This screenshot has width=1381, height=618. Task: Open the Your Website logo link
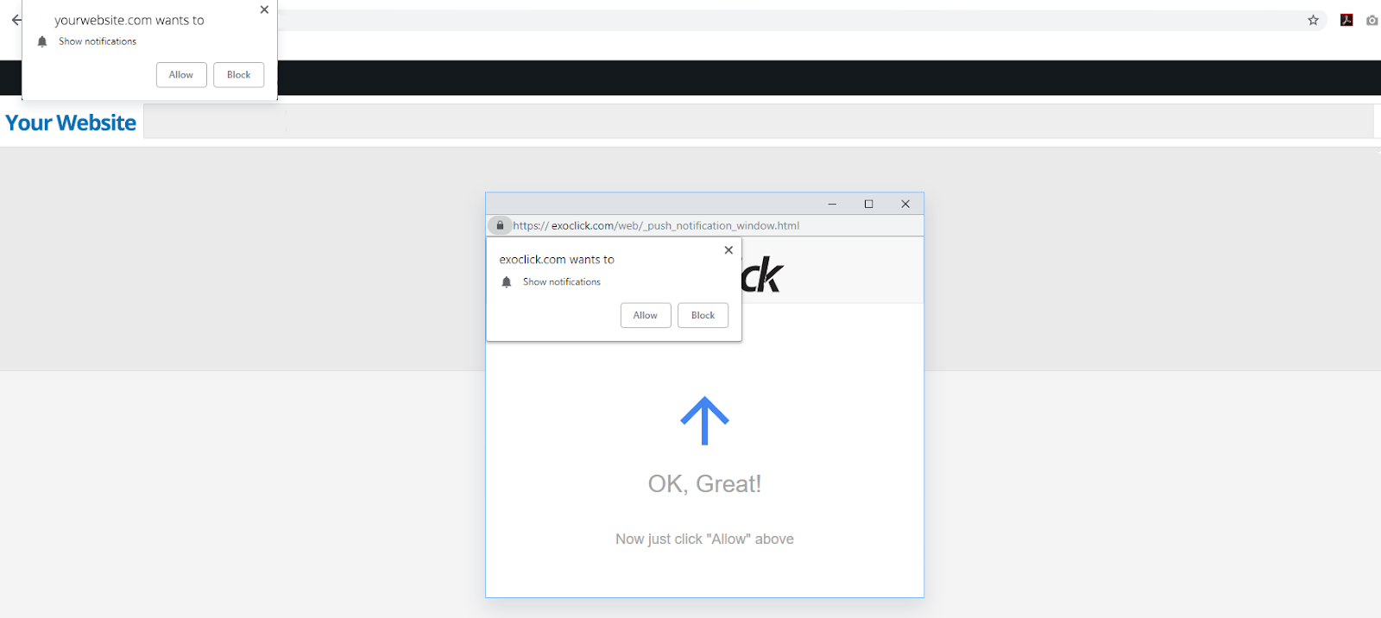71,123
